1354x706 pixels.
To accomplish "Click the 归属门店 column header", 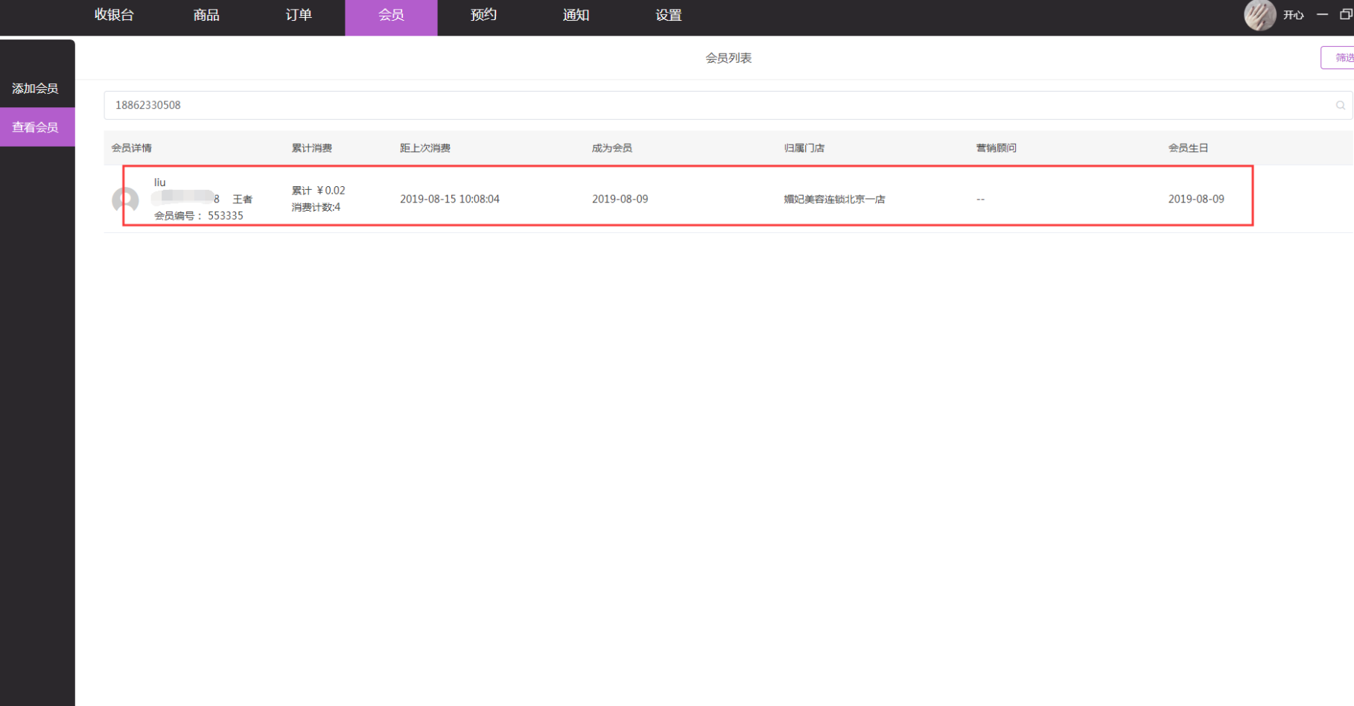I will tap(804, 148).
